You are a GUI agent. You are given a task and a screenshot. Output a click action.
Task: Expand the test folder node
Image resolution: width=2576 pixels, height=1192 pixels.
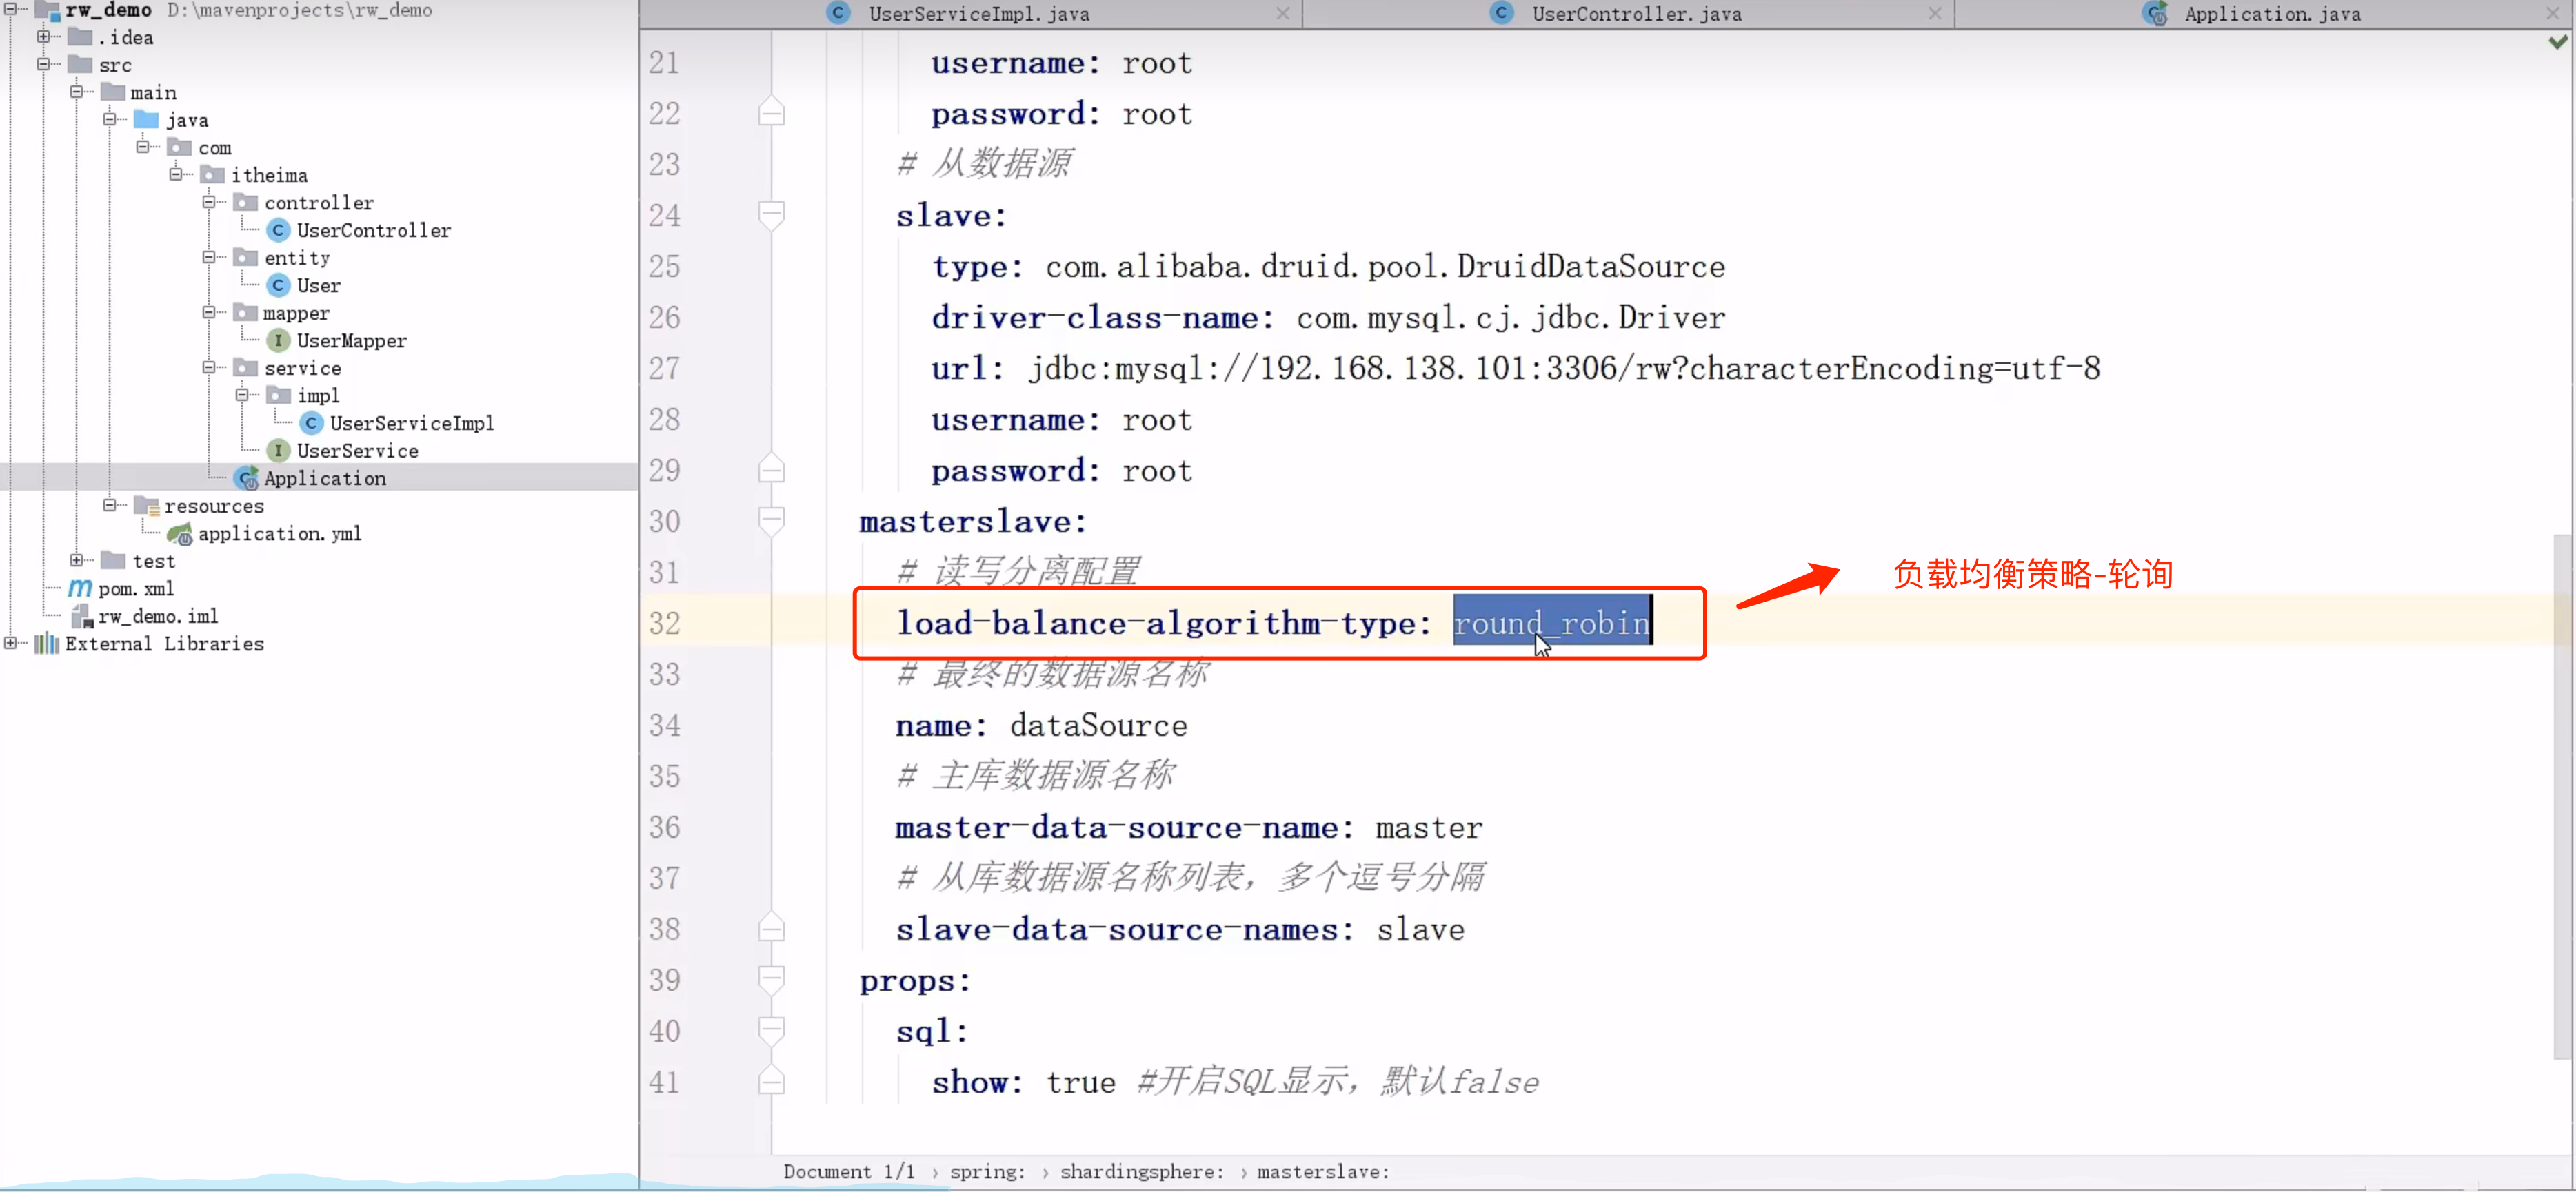[x=76, y=561]
